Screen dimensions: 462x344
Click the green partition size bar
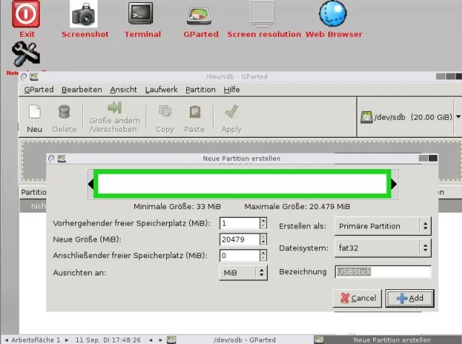tap(243, 184)
